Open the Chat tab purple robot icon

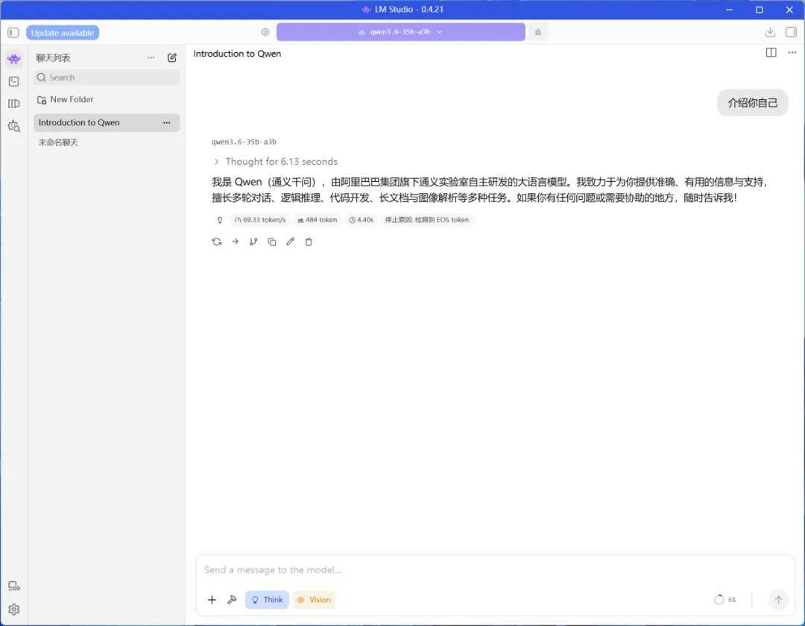tap(14, 59)
